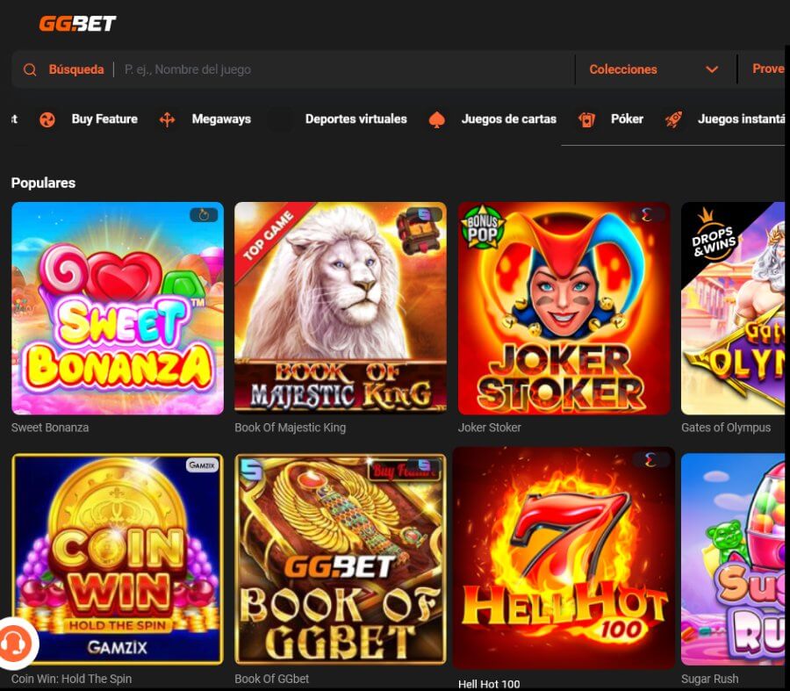Open the Hell Hot 100 game thumbnail
This screenshot has height=691, width=790.
pyautogui.click(x=564, y=558)
